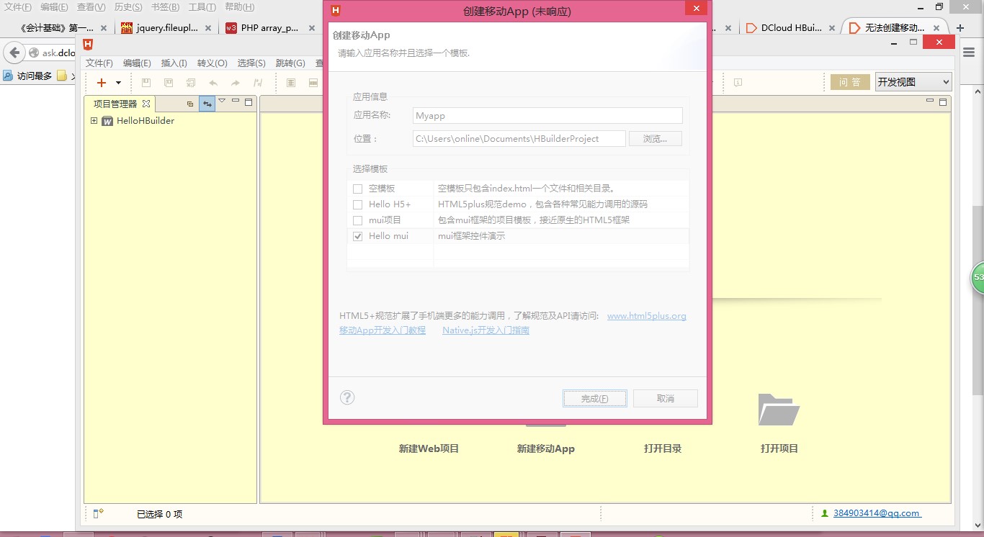Screen dimensions: 984x537
Task: Open HBuilder 跳转(G) menu
Action: click(x=290, y=63)
